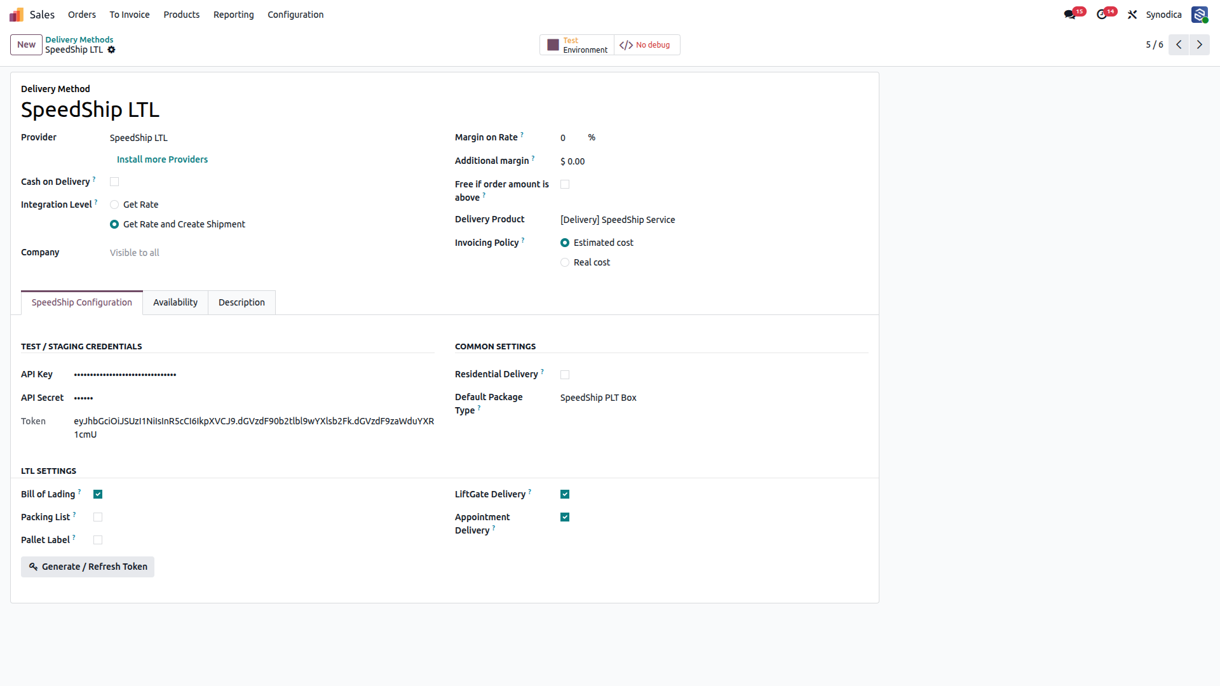The image size is (1220, 686).
Task: Click the debug tools wrench icon
Action: [x=1132, y=15]
